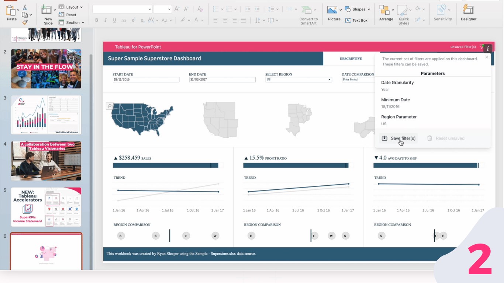Toggle Bold formatting

click(x=97, y=20)
